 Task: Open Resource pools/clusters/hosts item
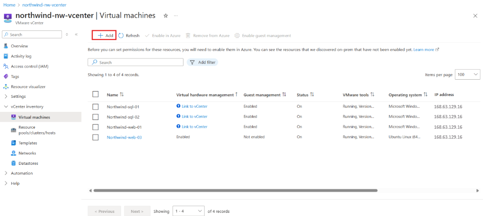[x=37, y=130]
